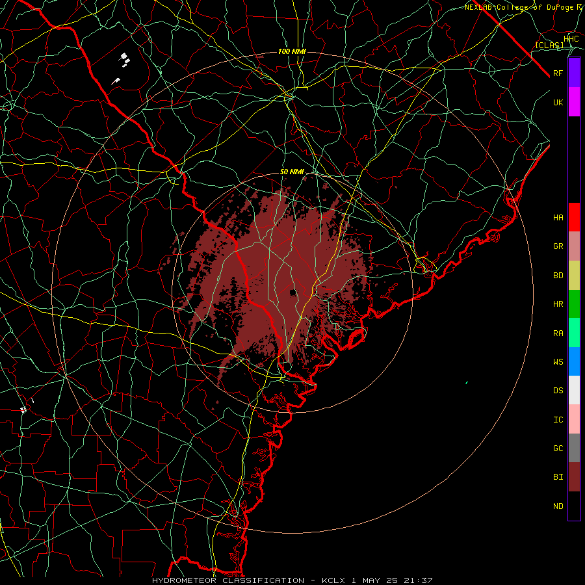Click the GC legend label
This screenshot has height=585, width=585.
click(558, 448)
